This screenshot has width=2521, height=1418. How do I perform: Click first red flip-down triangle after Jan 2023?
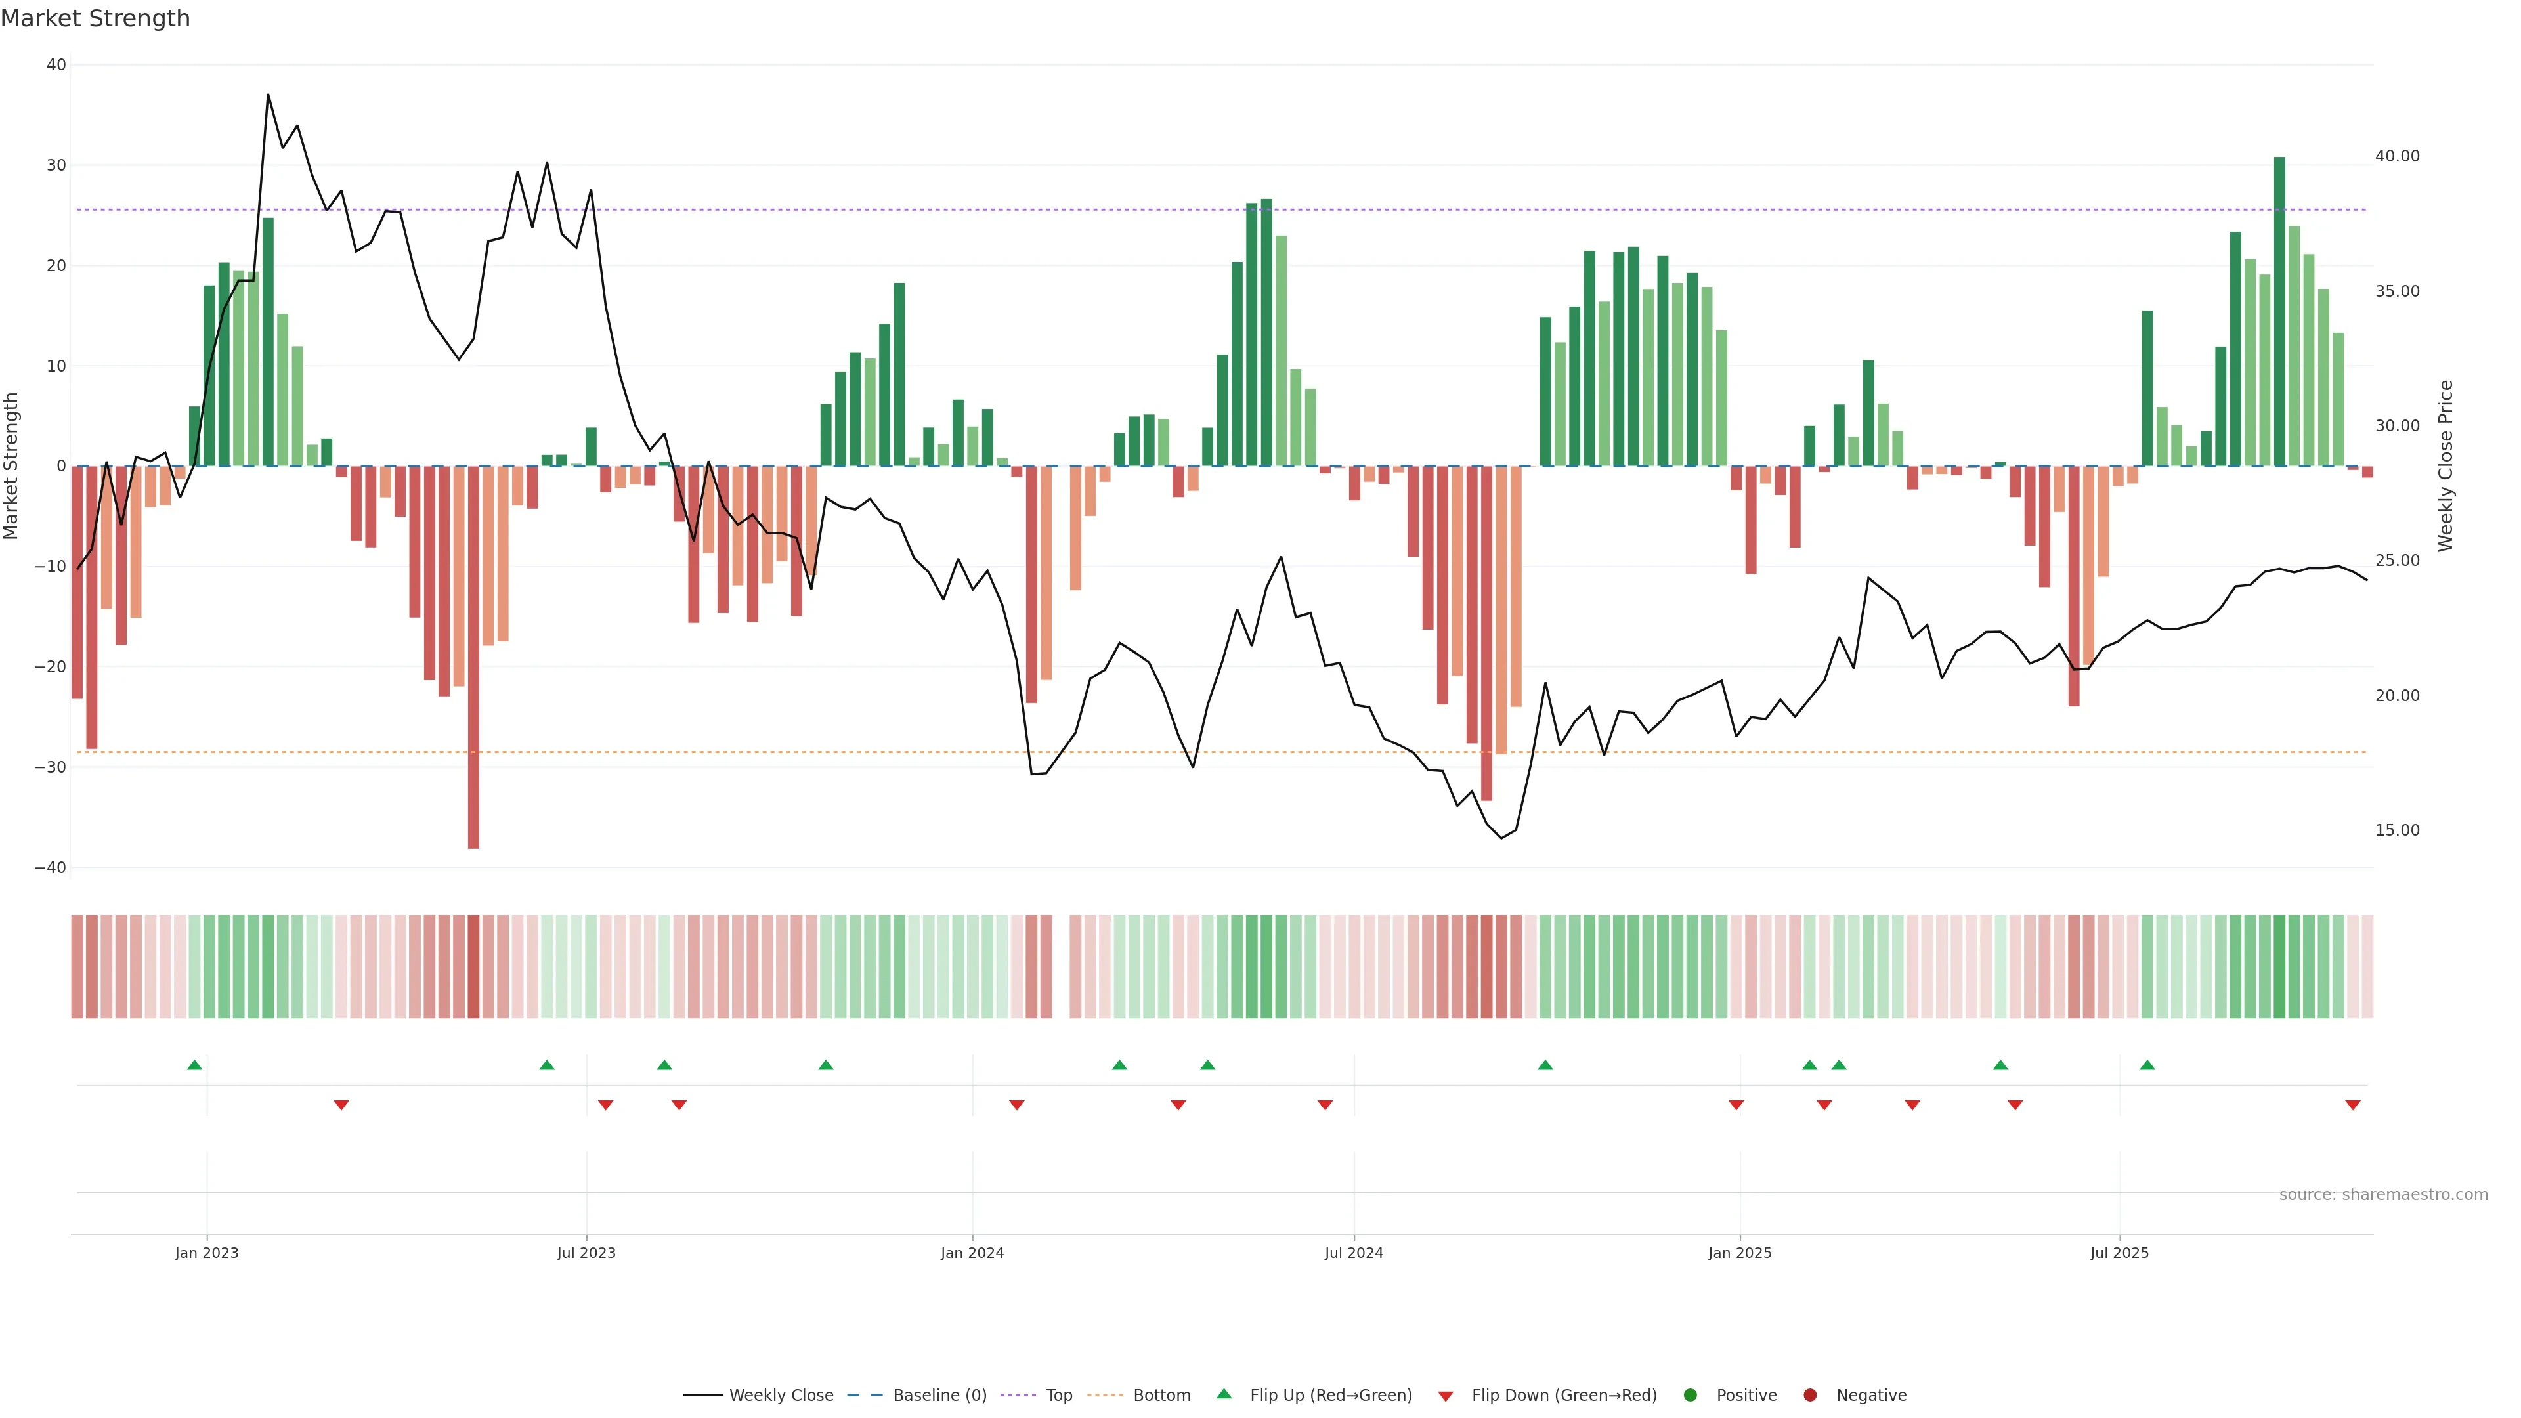tap(341, 1105)
